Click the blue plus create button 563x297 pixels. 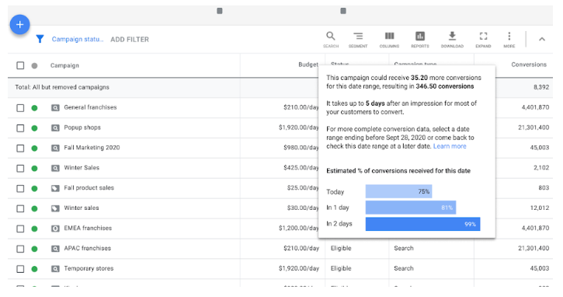(19, 24)
